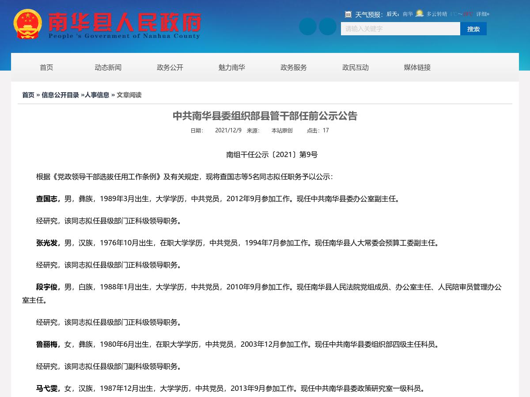Select the 政民互动 menu item

click(x=356, y=67)
